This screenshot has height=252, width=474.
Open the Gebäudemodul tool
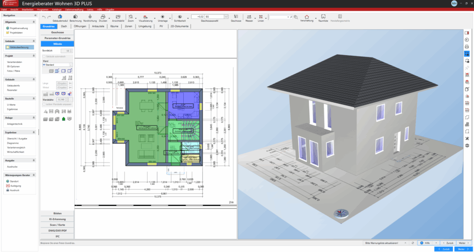tap(60, 17)
